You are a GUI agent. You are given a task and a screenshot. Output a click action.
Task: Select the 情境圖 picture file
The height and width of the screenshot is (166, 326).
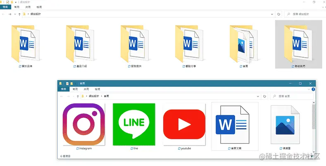[x=285, y=126]
